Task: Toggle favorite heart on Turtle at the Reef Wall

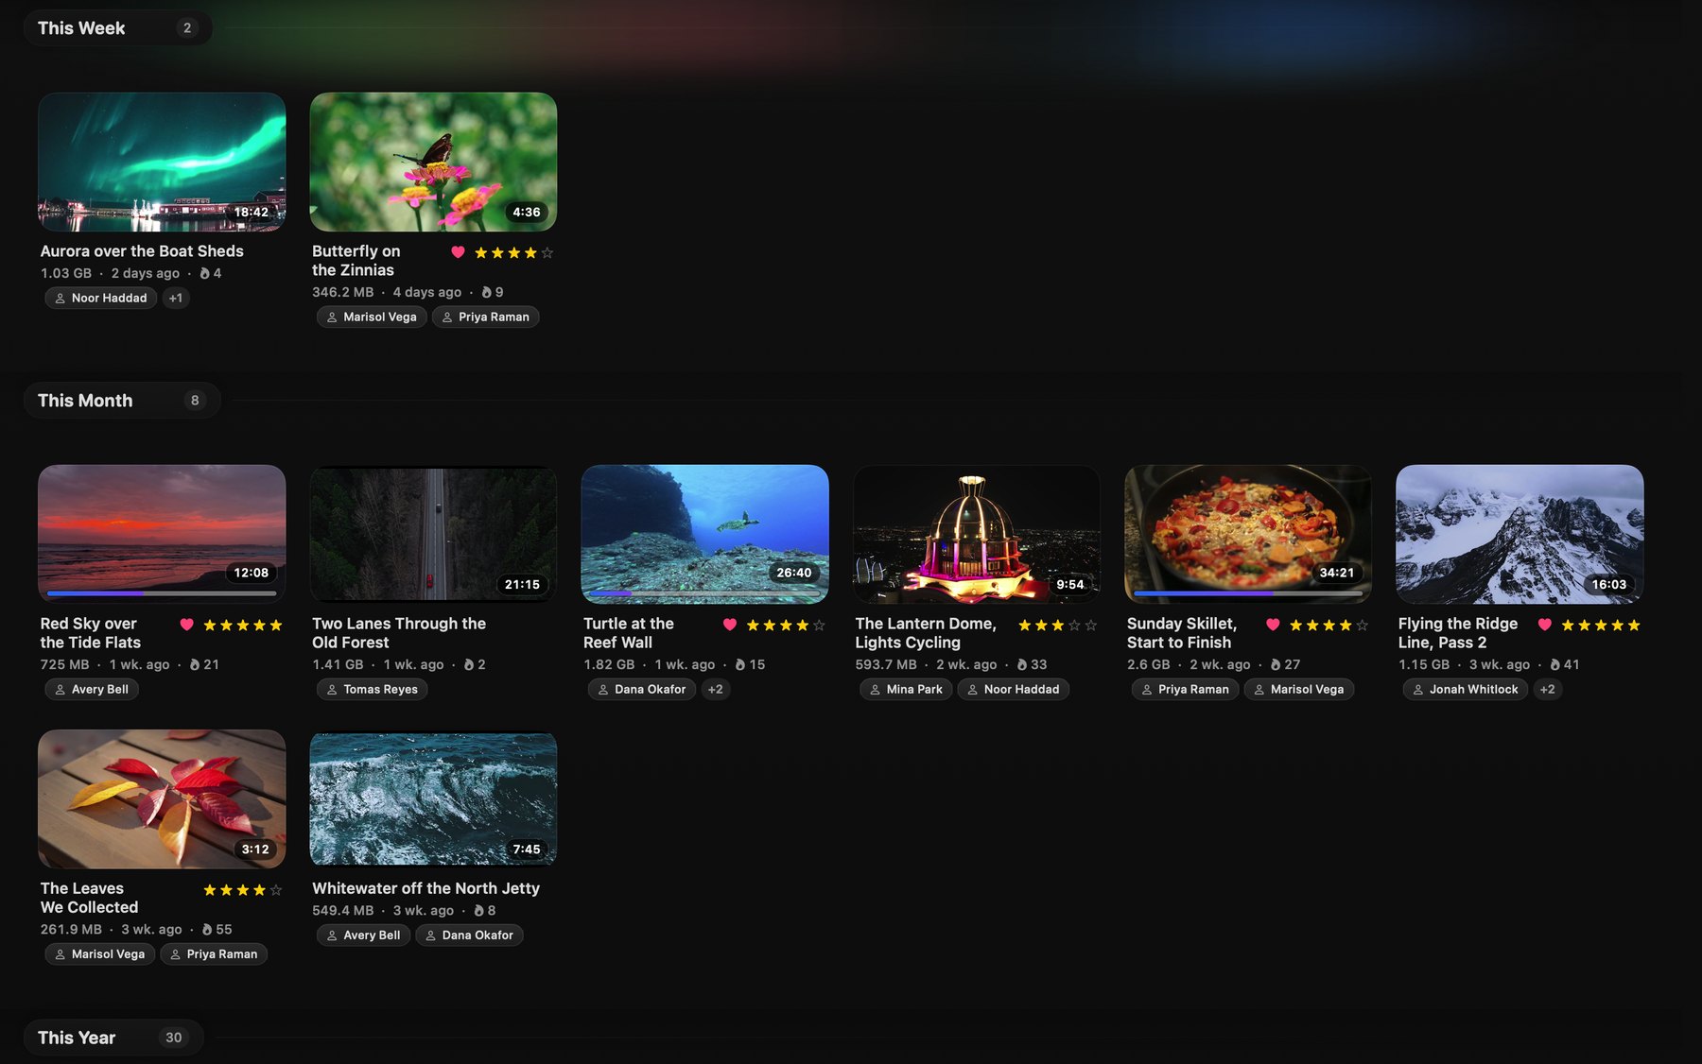Action: 730,625
